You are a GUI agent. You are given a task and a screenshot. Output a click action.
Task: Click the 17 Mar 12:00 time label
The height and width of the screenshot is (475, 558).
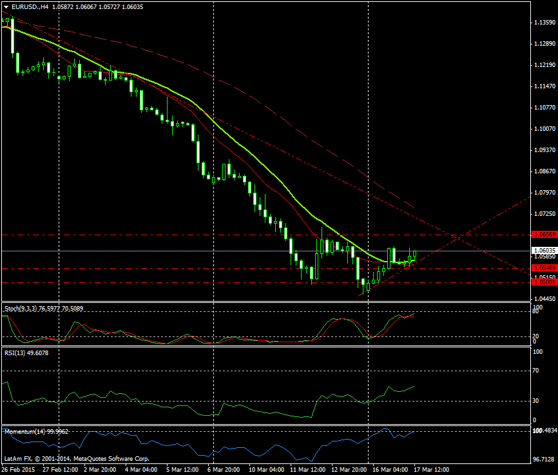tap(433, 470)
